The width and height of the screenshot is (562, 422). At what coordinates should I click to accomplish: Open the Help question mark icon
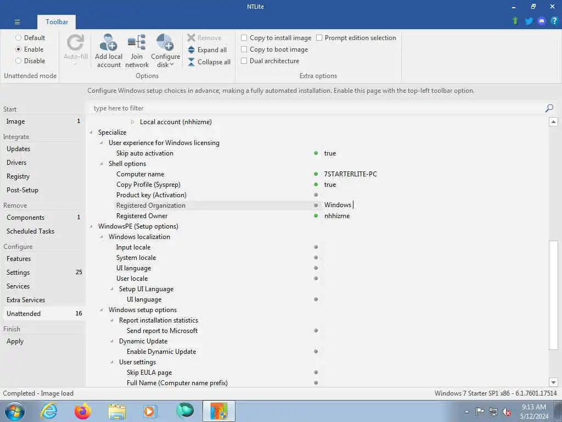point(554,21)
